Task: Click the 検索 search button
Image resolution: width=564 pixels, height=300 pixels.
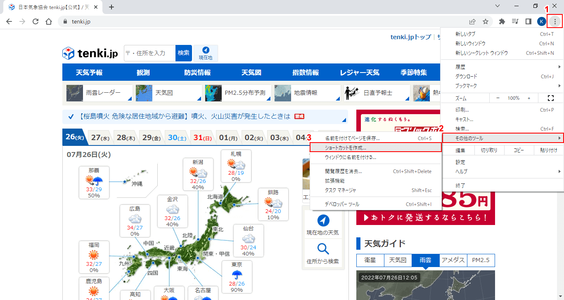Action: coord(184,53)
